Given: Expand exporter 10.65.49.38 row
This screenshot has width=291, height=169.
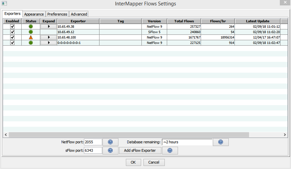Looking at the screenshot, I should point(49,26).
